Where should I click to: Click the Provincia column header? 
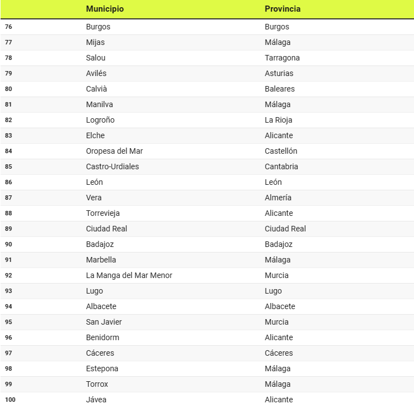[282, 9]
